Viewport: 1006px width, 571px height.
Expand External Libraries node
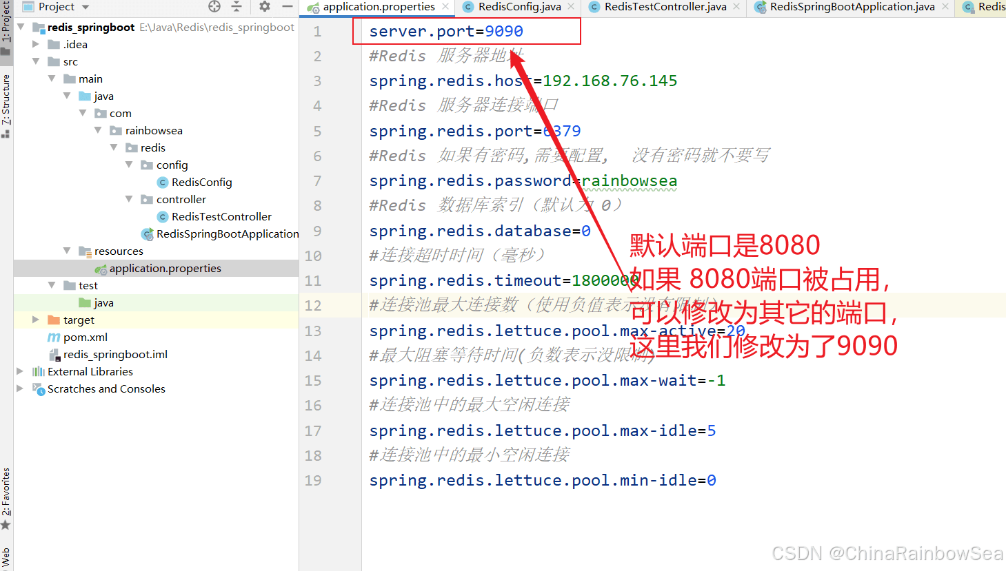coord(21,371)
